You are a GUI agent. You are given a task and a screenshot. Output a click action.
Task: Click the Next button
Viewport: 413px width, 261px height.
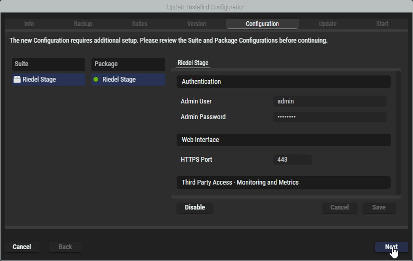coord(391,247)
